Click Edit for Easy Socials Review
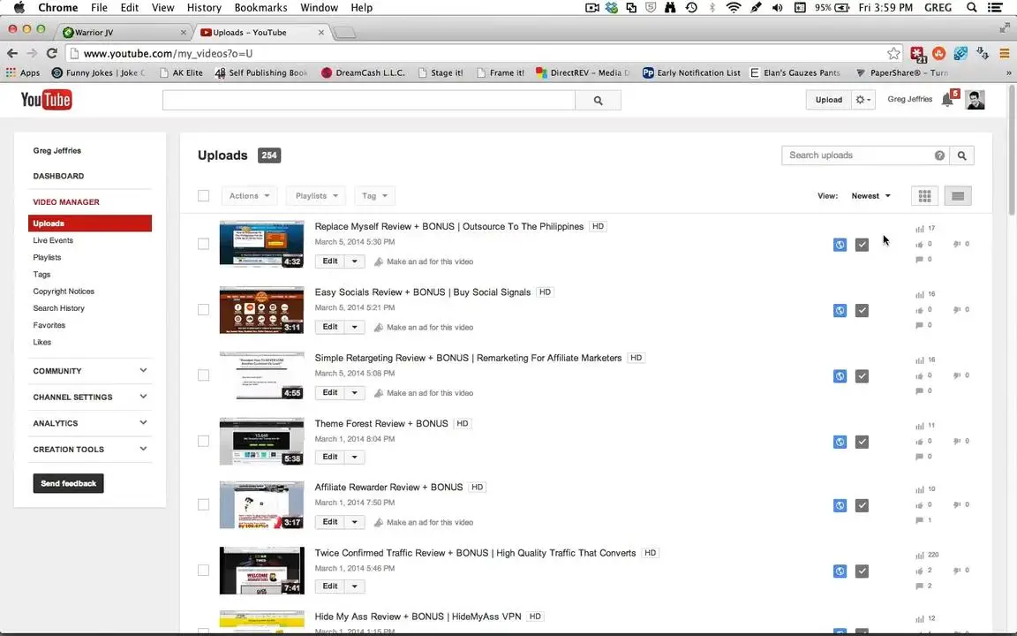1017x636 pixels. point(330,327)
